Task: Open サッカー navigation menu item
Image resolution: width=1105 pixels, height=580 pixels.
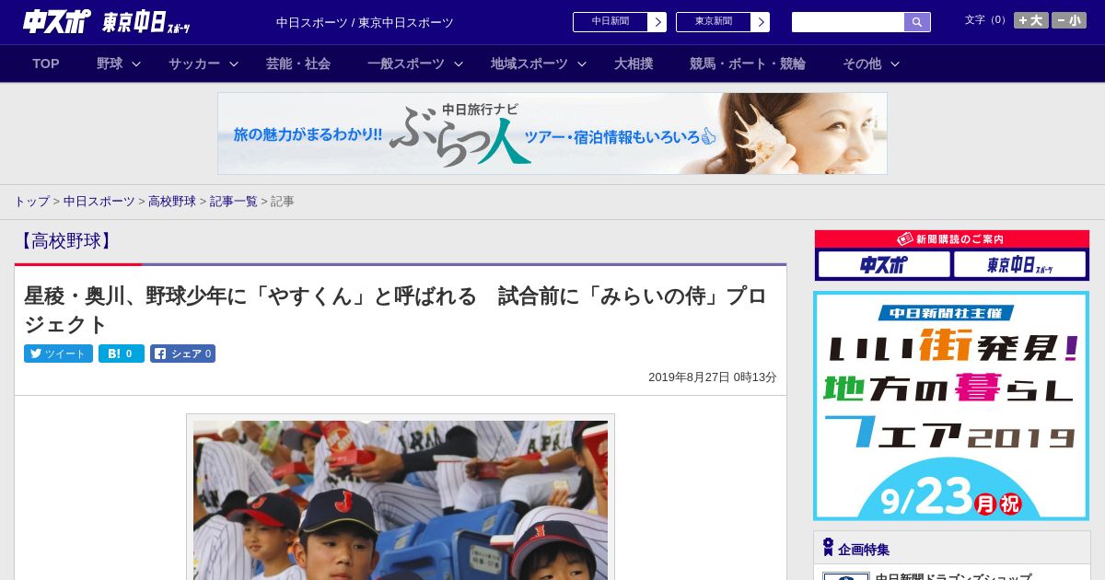Action: tap(194, 64)
